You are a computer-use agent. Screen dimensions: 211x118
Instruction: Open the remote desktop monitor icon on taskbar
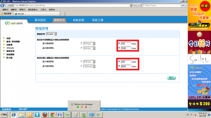pyautogui.click(x=91, y=115)
